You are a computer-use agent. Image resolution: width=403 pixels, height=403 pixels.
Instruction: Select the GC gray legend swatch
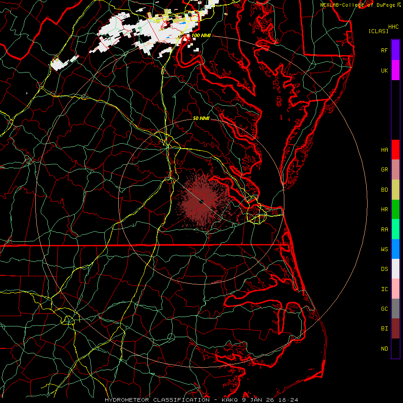point(395,309)
